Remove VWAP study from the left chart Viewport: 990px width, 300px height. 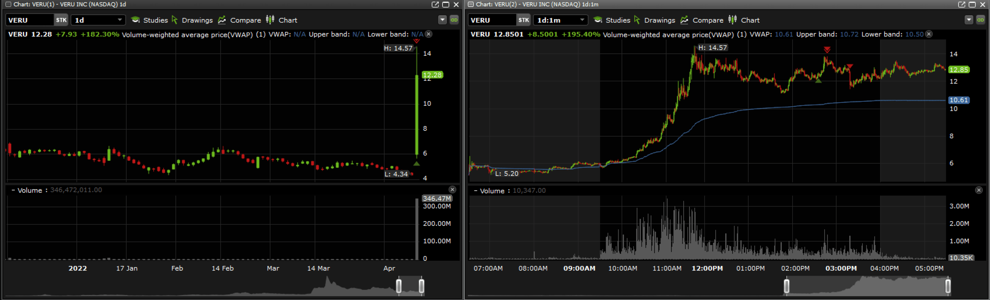point(429,34)
